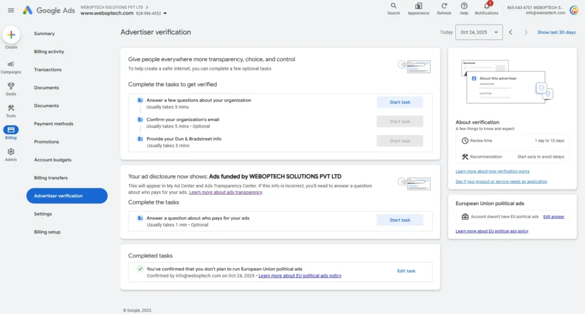585x314 pixels.
Task: Click the chevron after WEBOPTECH SOLUTIONS PVT LTD
Action: 147,7
